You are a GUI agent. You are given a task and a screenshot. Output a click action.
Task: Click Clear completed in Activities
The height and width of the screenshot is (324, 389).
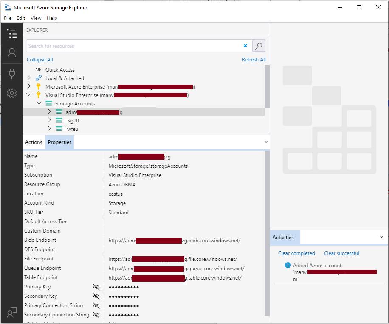296,253
